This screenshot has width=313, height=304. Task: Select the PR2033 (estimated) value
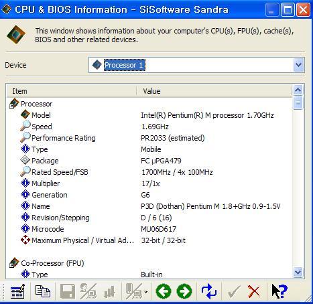pos(173,138)
